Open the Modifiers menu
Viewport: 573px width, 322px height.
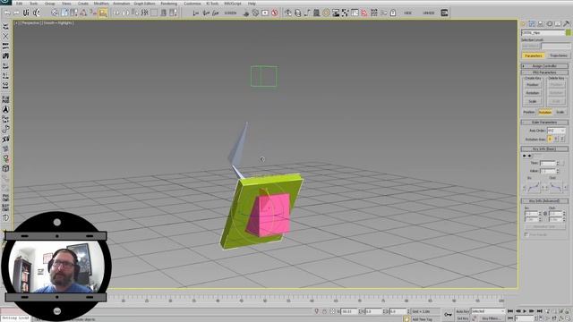pos(101,4)
